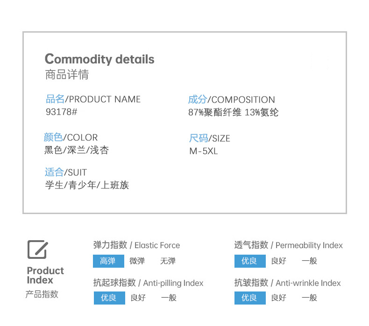369x326 pixels.
Task: Click the Product Index edit icon
Action: click(x=37, y=250)
